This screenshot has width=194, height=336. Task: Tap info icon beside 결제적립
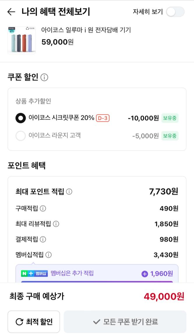tap(43, 240)
